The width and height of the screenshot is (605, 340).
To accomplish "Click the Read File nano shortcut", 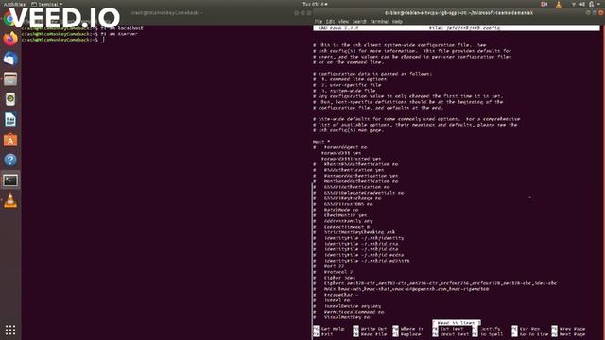I will pos(370,334).
